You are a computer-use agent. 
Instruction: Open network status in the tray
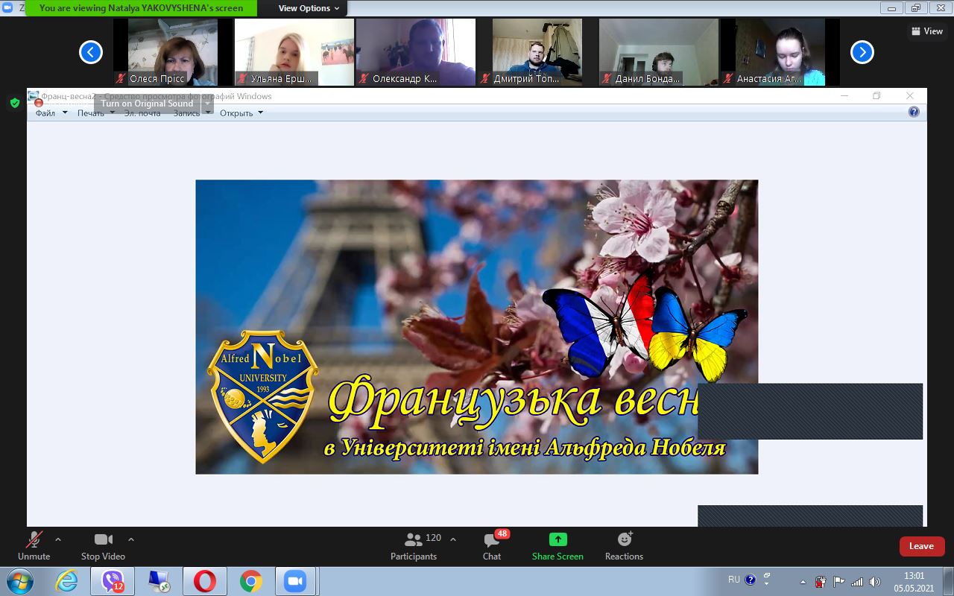(x=857, y=581)
